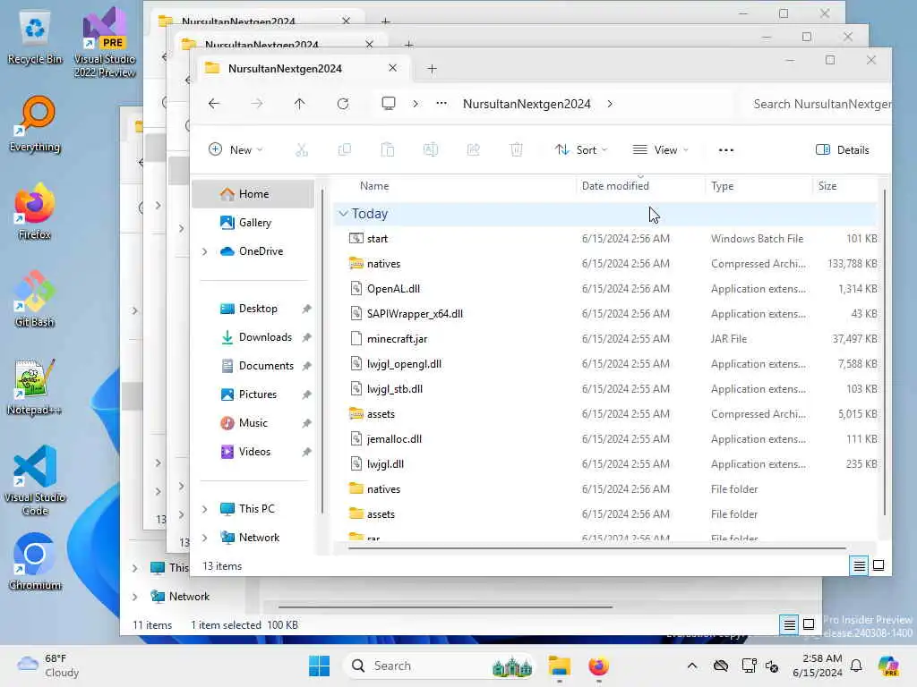Go back in front Explorer window
The height and width of the screenshot is (687, 917).
click(x=214, y=104)
